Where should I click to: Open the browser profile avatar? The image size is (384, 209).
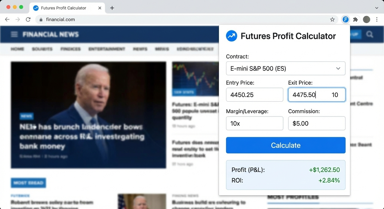(x=366, y=19)
